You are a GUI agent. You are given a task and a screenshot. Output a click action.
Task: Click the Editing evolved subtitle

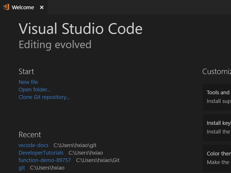pyautogui.click(x=55, y=44)
